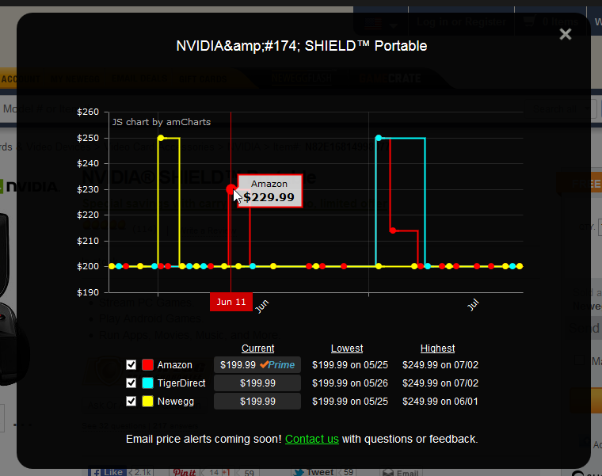This screenshot has width=602, height=476.
Task: Click the red Amazon color swatch
Action: 147,364
